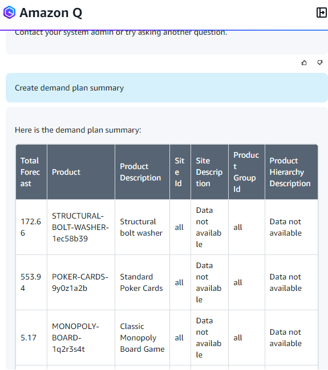Click the Site Id column header

pyautogui.click(x=180, y=172)
